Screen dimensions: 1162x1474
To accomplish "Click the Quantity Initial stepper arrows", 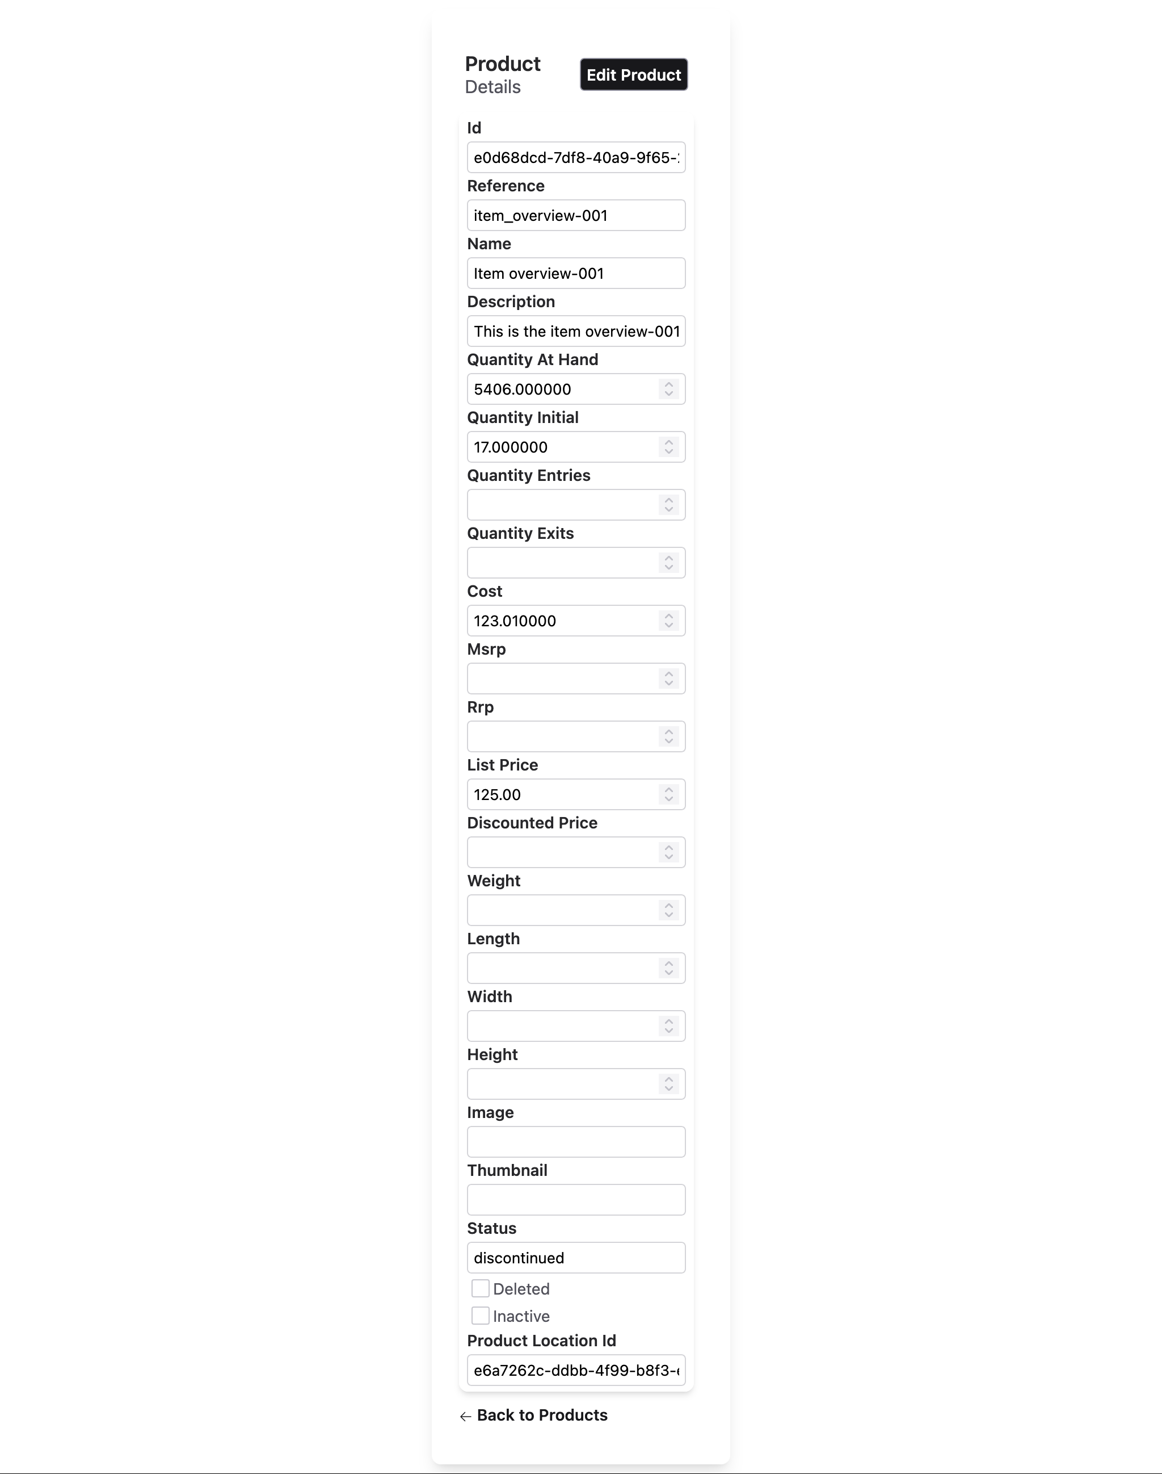I will [x=668, y=447].
